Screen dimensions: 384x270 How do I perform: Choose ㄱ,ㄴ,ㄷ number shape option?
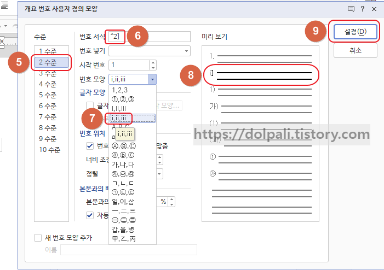[132, 183]
